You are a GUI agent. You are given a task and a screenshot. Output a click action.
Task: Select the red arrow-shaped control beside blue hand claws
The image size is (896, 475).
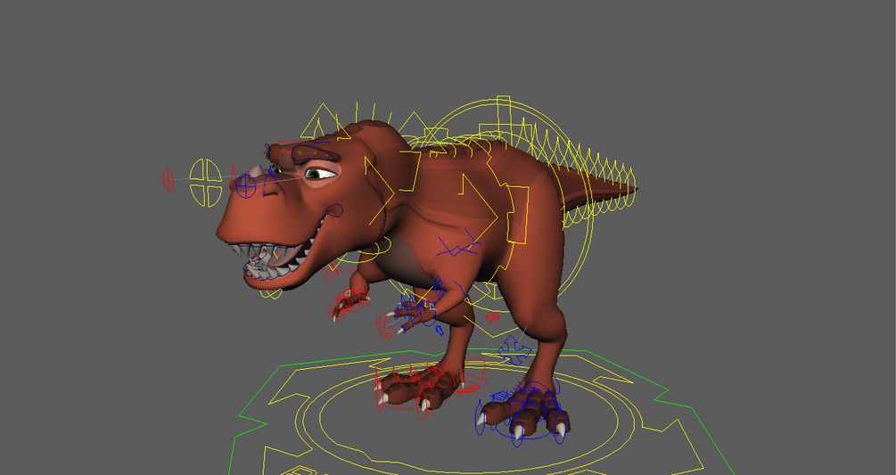(x=384, y=325)
